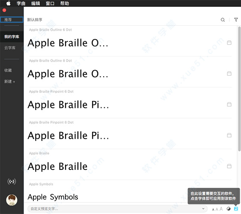The height and width of the screenshot is (214, 241).
Task: Select the Apple Braille O... preview under 6 Dot
Action: click(x=68, y=43)
